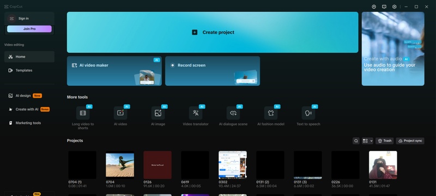Open settings gear icon in title bar
The image size is (436, 196).
(394, 7)
